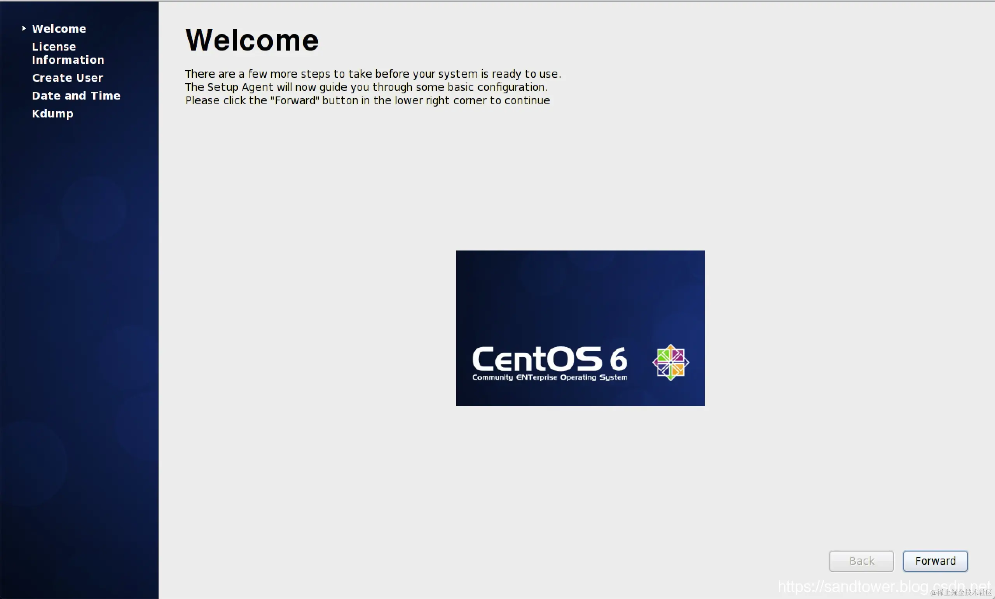Click the greyed-out Back button
The image size is (995, 599).
pos(861,560)
